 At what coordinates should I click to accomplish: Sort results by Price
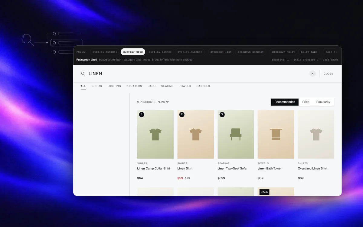click(x=306, y=102)
